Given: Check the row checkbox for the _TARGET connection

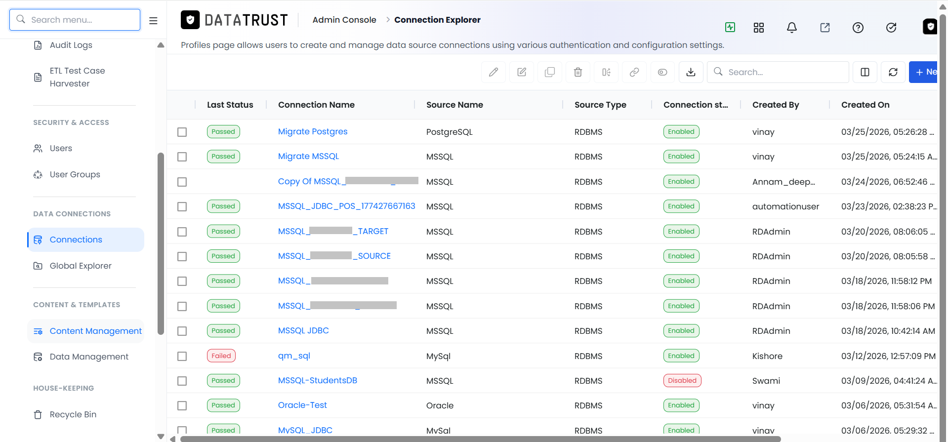Looking at the screenshot, I should pos(182,232).
